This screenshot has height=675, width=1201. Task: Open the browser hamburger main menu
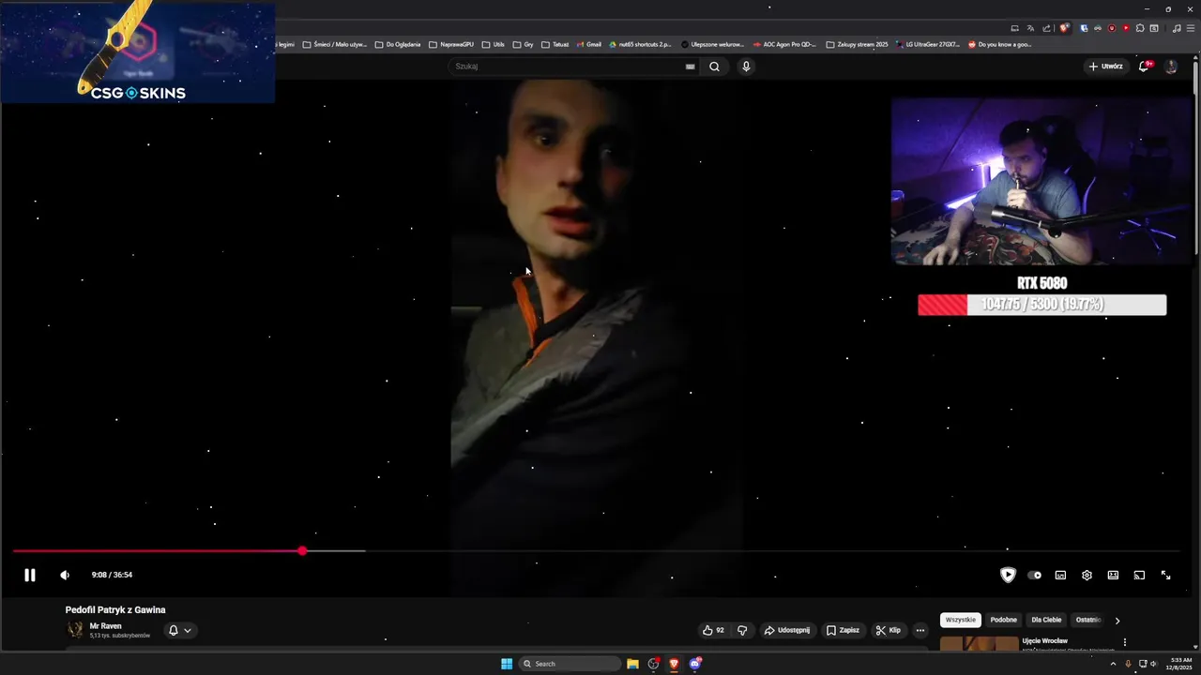pyautogui.click(x=1191, y=28)
